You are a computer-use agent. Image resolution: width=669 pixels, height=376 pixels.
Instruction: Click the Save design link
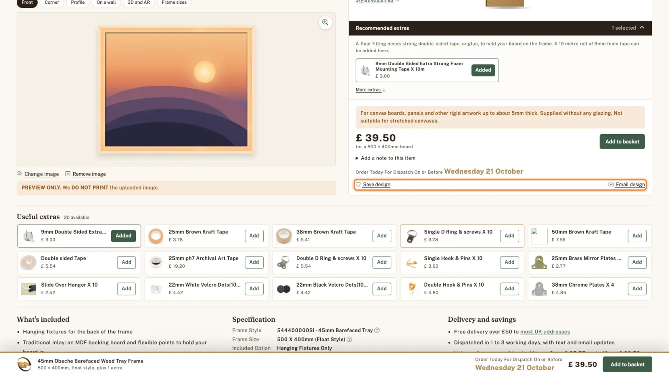[x=377, y=184]
